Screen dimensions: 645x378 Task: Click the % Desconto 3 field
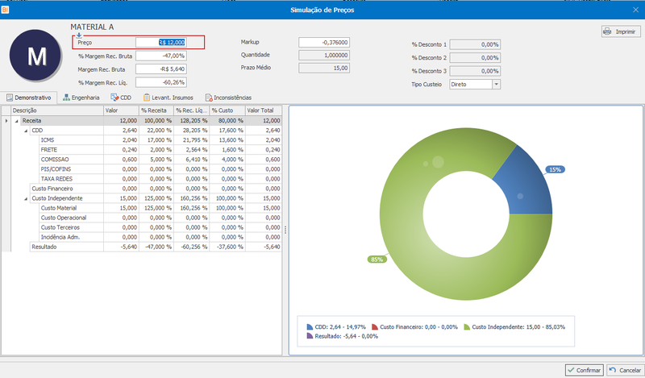point(475,71)
